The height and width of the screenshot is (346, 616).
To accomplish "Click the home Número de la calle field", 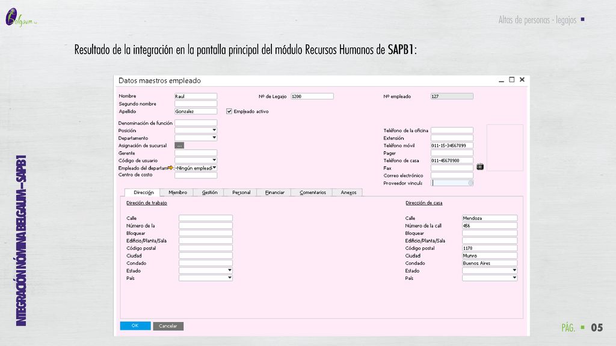I will click(x=490, y=226).
